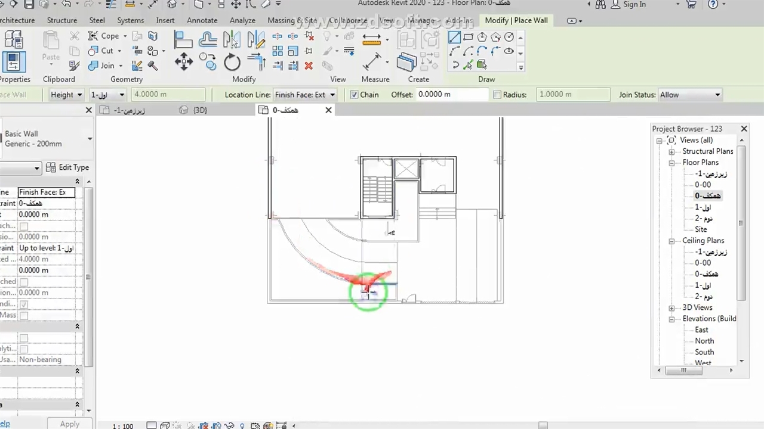
Task: Select the Offset tool in Modify panel
Action: [208, 40]
